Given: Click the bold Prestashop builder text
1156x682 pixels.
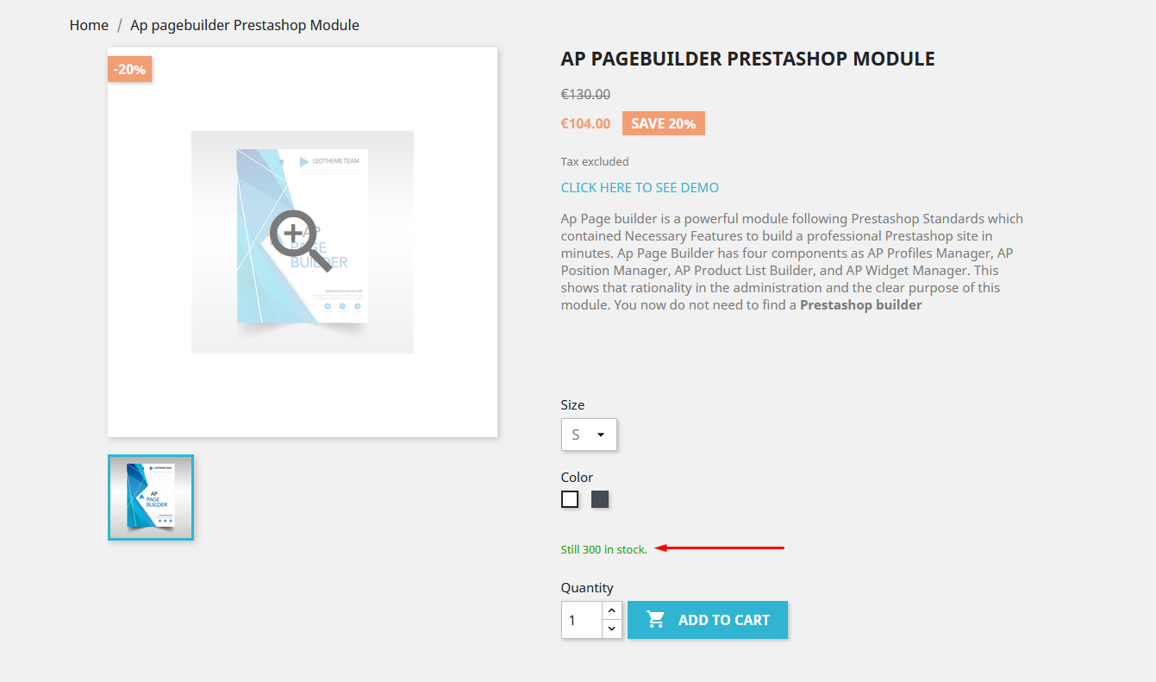Looking at the screenshot, I should [860, 305].
